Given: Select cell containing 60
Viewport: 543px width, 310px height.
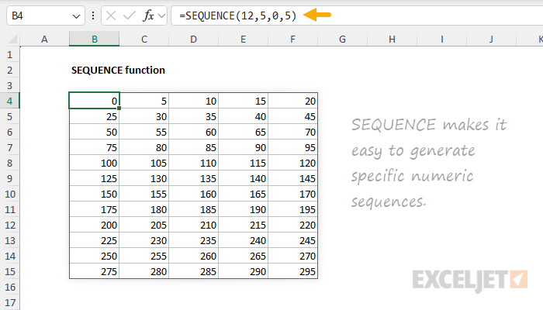Looking at the screenshot, I should pos(194,132).
